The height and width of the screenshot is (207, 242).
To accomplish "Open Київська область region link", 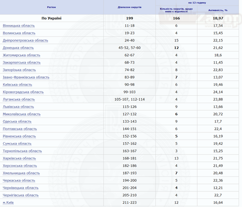I will [17, 85].
